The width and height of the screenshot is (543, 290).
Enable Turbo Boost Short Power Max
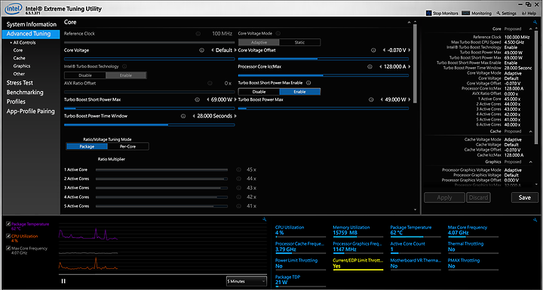point(300,92)
